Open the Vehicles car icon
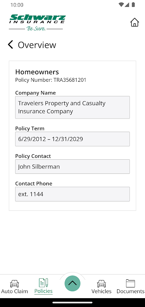 (x=101, y=284)
